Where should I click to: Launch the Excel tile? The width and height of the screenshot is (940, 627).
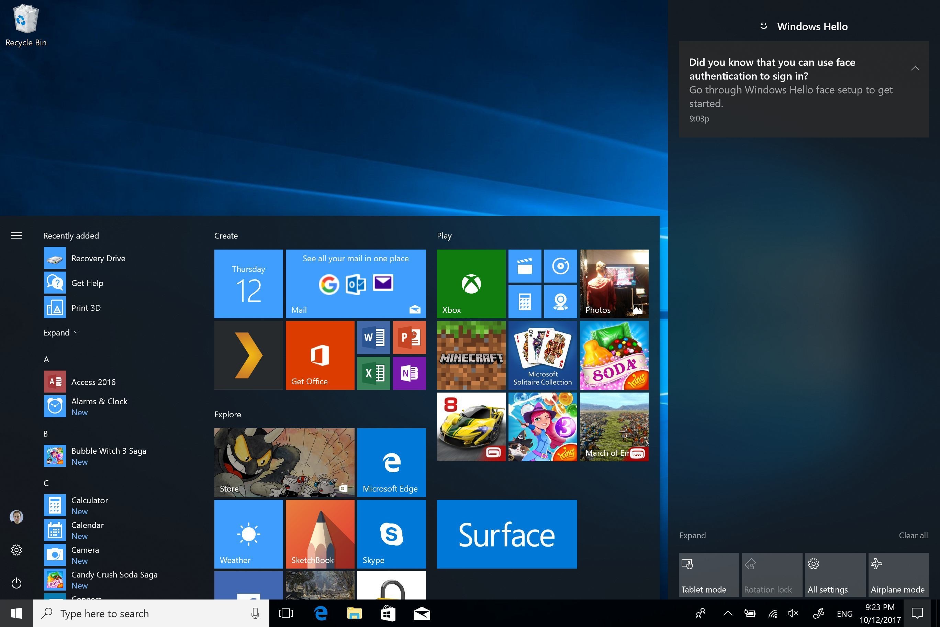point(374,373)
